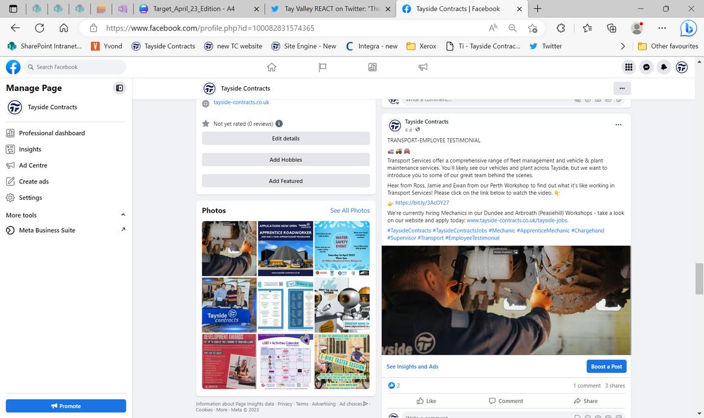This screenshot has height=418, width=704.
Task: Open Facebook Home feed icon
Action: pos(271,67)
